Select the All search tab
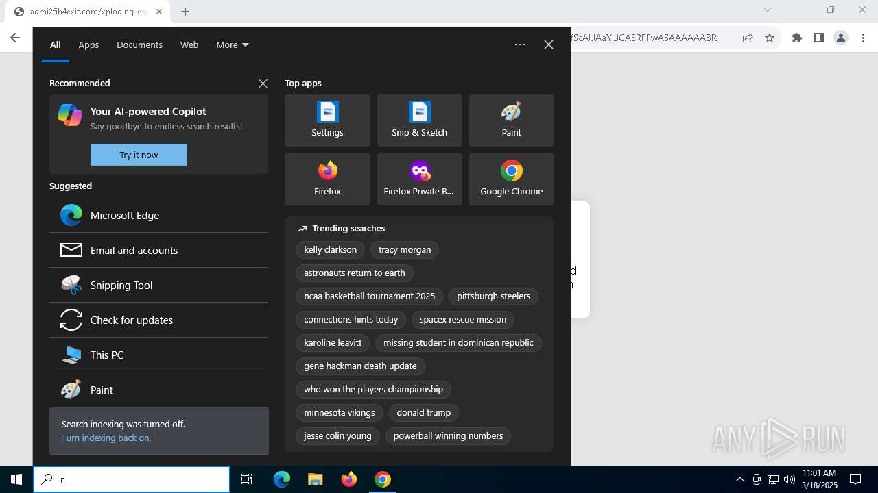Image resolution: width=878 pixels, height=493 pixels. click(56, 45)
